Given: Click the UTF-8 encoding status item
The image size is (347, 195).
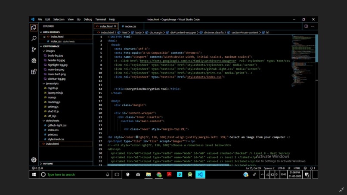Looking at the screenshot, I should (x=281, y=168).
